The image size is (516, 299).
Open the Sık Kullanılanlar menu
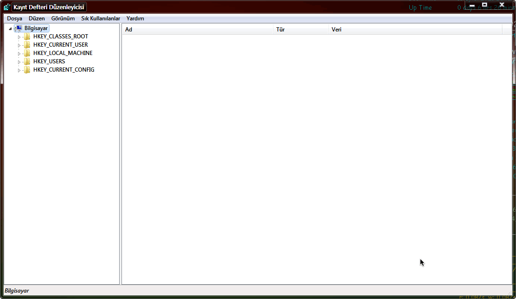click(x=100, y=18)
